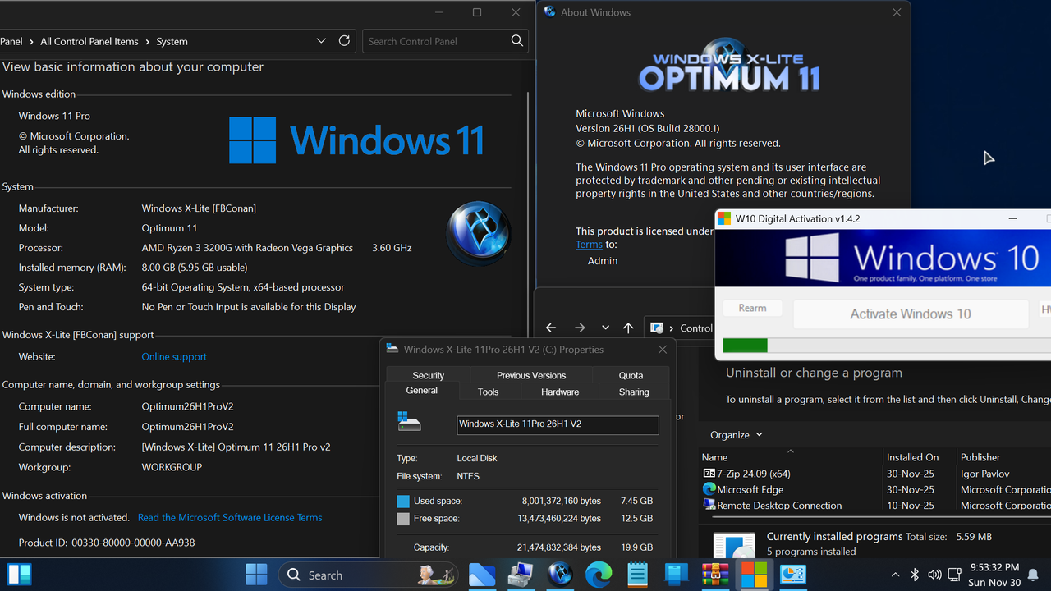Click the Windows X-Lite logo in About Windows
This screenshot has height=591, width=1051.
coord(729,65)
